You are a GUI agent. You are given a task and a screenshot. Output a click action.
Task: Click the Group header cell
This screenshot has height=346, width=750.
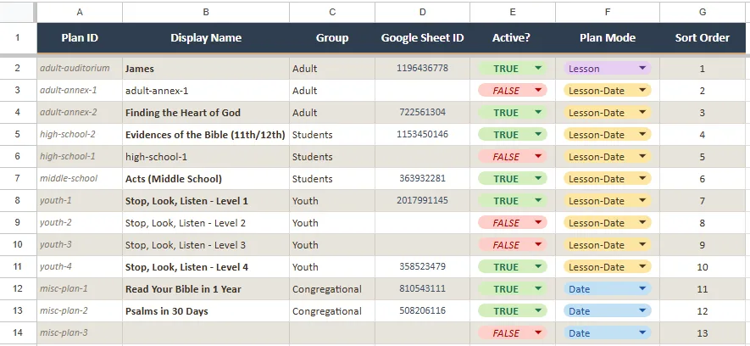pyautogui.click(x=332, y=38)
